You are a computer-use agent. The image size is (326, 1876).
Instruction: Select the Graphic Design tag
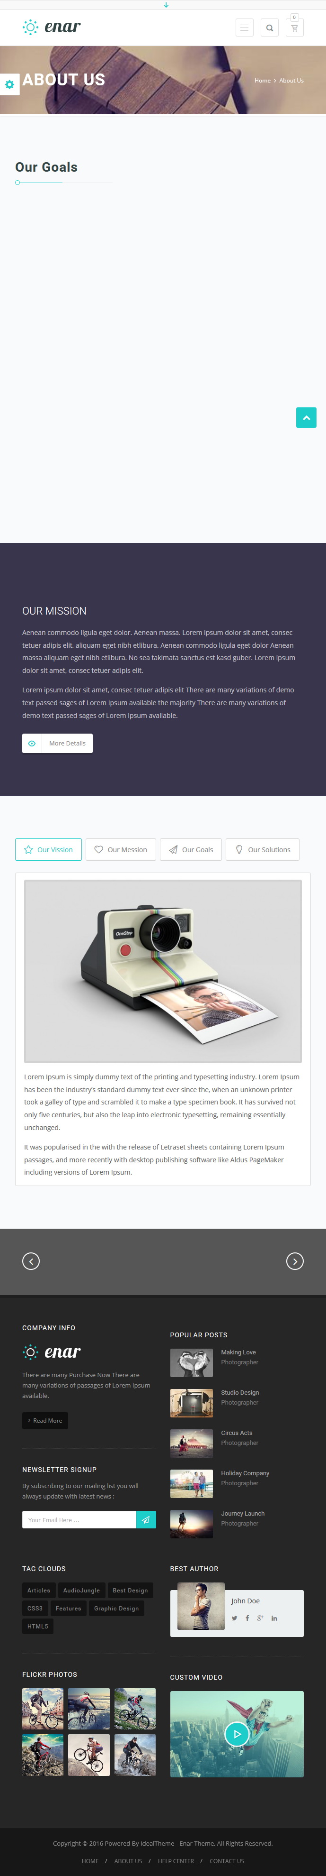pyautogui.click(x=116, y=1608)
